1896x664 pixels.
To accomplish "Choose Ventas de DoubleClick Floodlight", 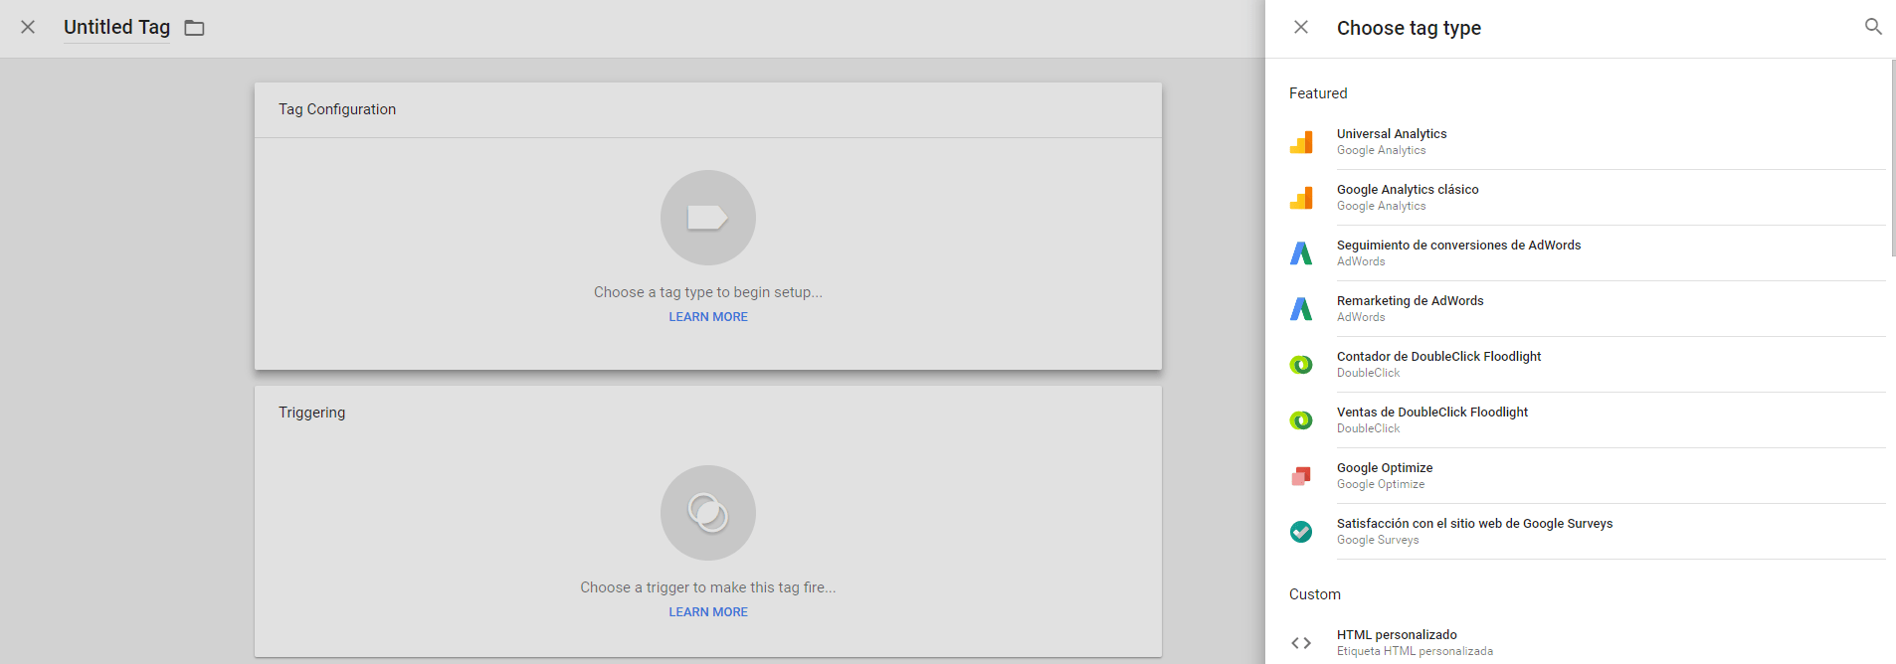I will pos(1588,420).
